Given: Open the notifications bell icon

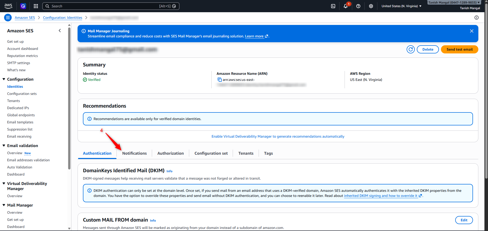Looking at the screenshot, I should pyautogui.click(x=346, y=6).
